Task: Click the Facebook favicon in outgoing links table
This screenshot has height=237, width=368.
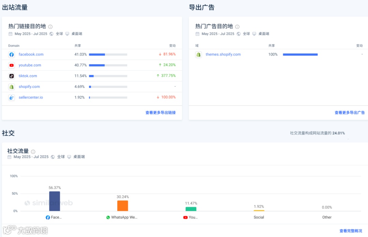Action: (12, 54)
